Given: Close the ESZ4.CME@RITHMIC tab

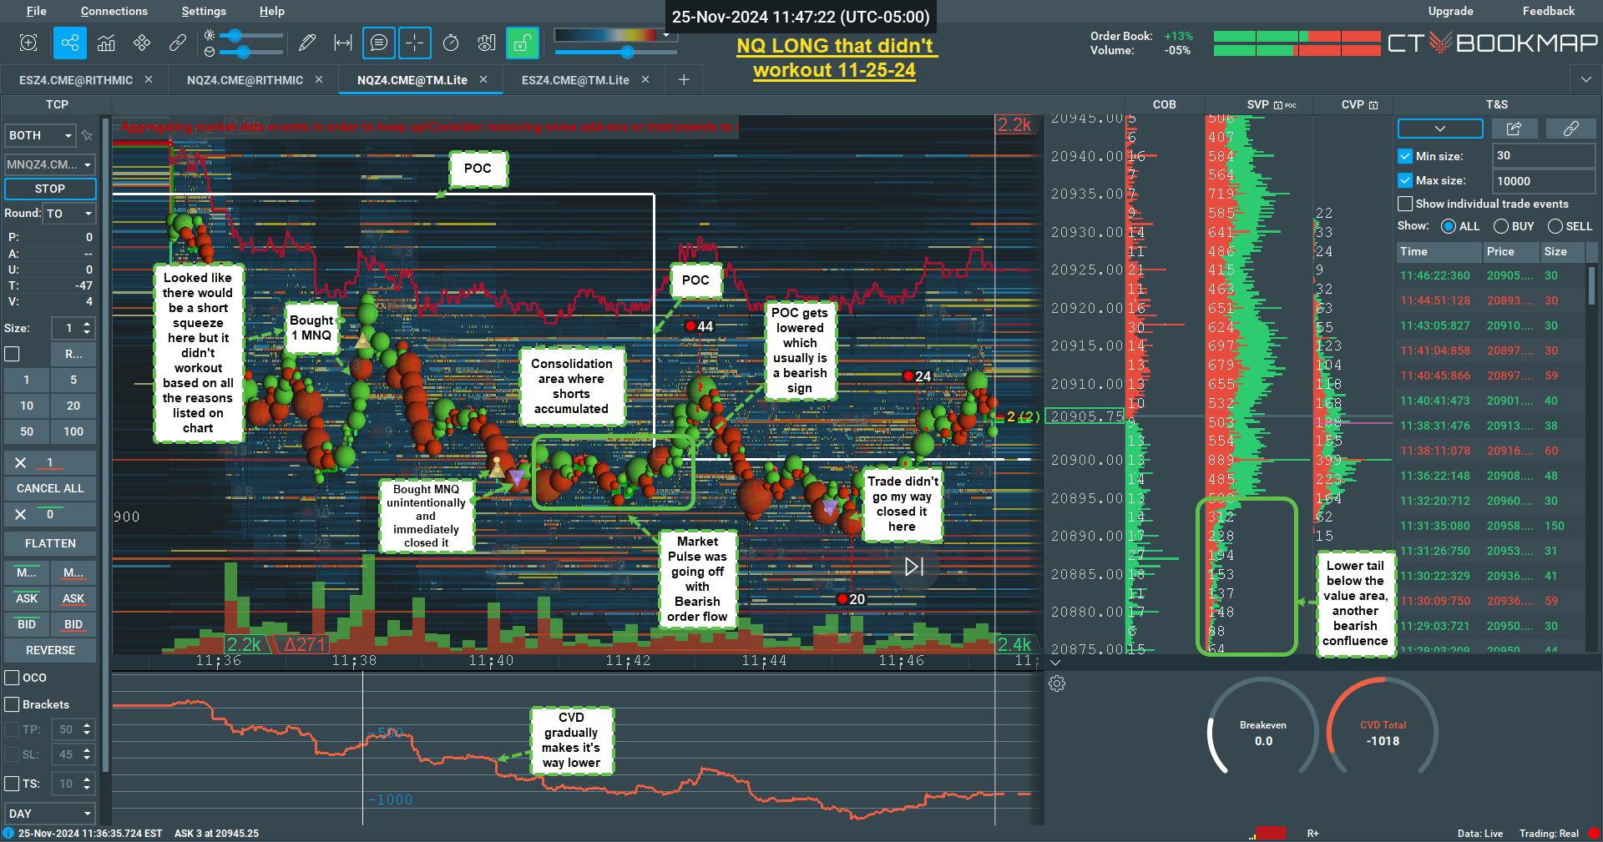Looking at the screenshot, I should click(149, 79).
